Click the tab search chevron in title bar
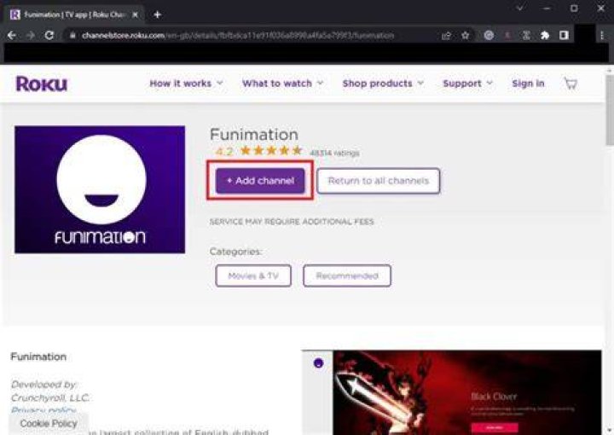The height and width of the screenshot is (435, 614). click(x=520, y=8)
